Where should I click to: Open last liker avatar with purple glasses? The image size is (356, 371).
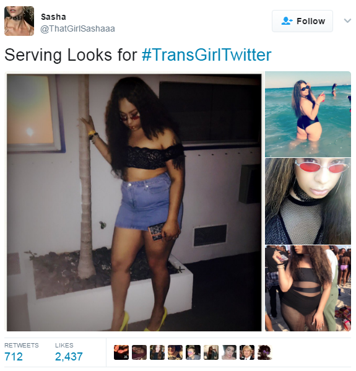coord(265,352)
